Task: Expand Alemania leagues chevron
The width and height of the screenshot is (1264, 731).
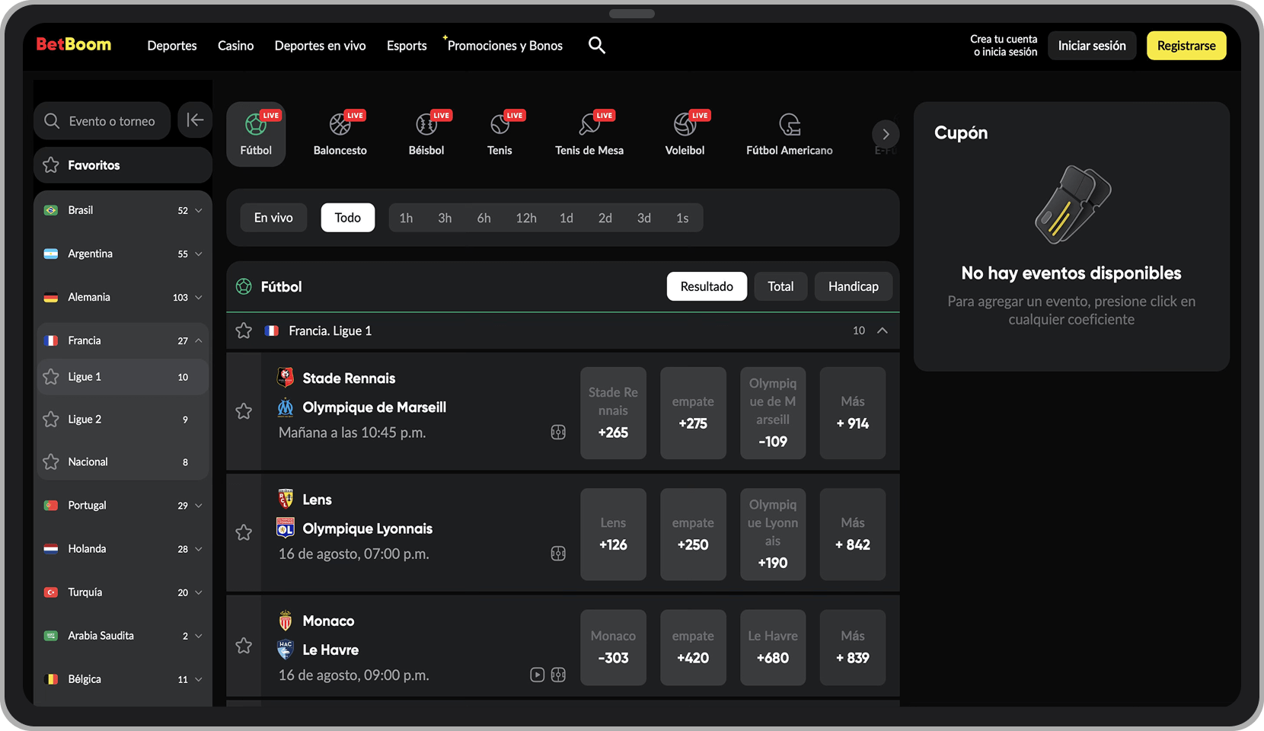Action: pyautogui.click(x=199, y=297)
